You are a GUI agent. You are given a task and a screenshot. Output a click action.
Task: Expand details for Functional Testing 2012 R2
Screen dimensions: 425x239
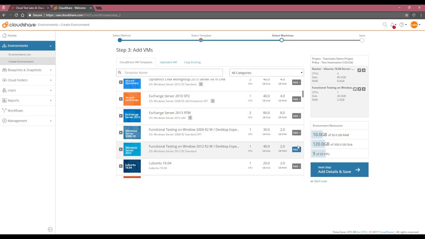(121, 149)
